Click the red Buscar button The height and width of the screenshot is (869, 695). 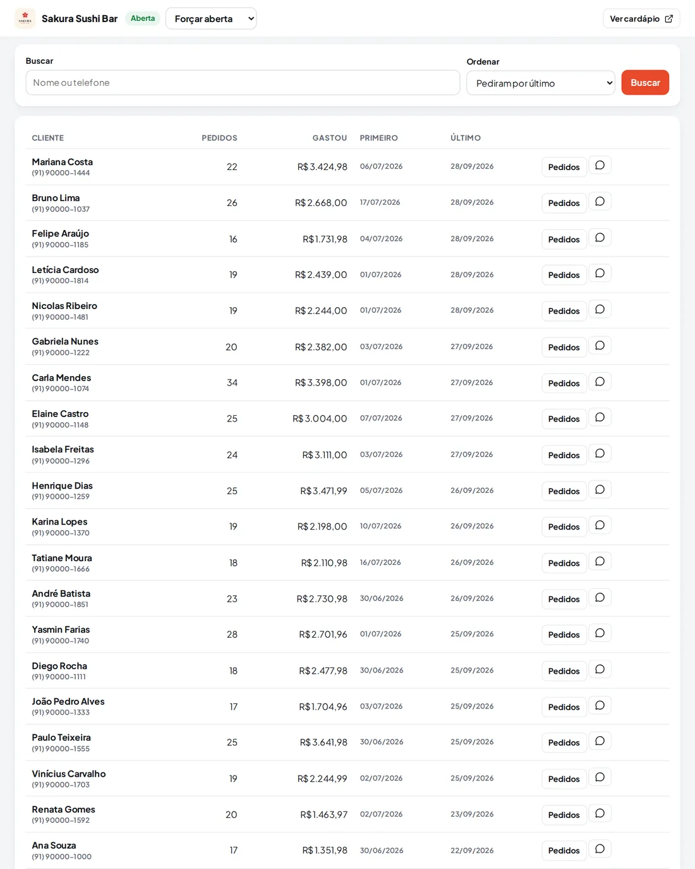[x=645, y=82]
